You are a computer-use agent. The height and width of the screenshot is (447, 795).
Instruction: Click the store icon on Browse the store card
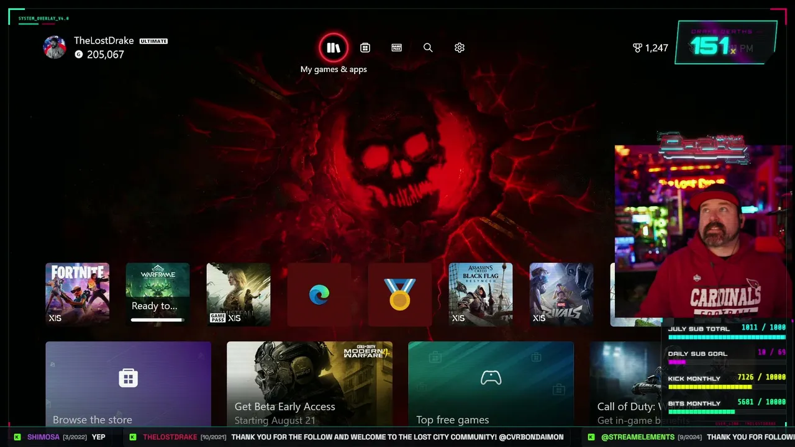129,377
